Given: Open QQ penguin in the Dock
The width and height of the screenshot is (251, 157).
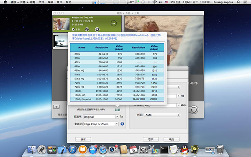Looking at the screenshot, I should [184, 149].
